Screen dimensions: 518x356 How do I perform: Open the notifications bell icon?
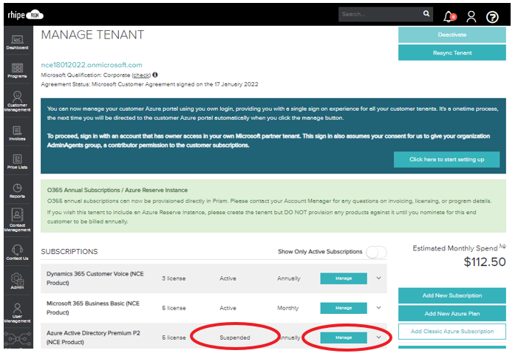coord(449,16)
